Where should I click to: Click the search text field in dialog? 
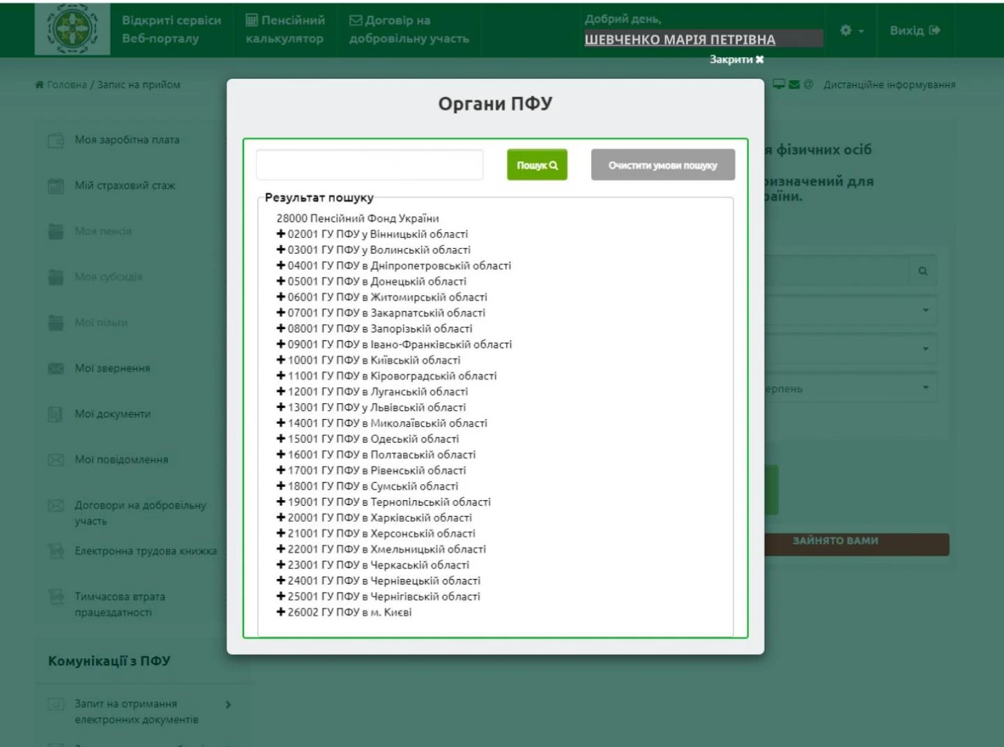(370, 165)
